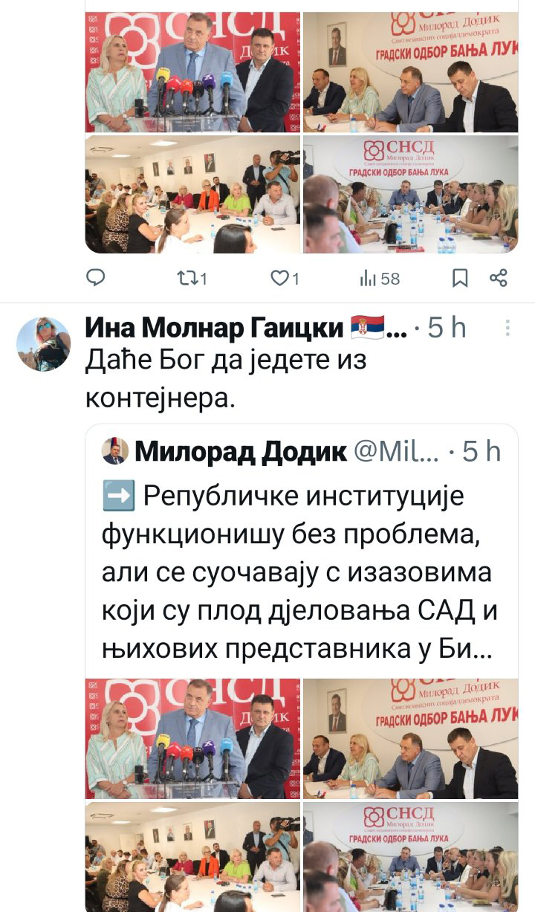535x912 pixels.
Task: Like the tweet using the heart icon
Action: point(284,279)
